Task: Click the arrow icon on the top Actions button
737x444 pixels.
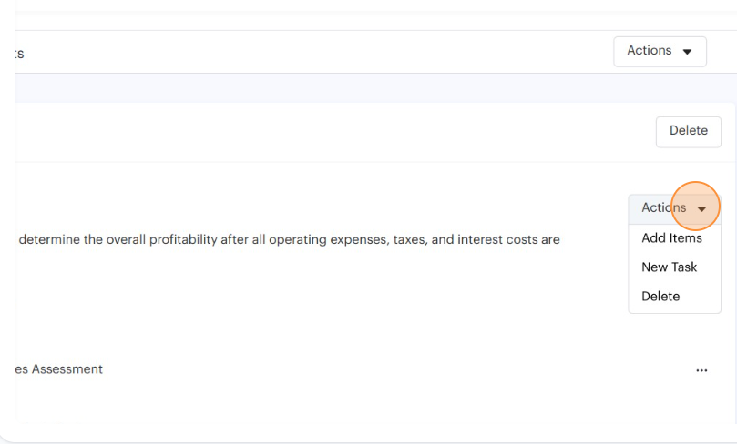Action: [688, 52]
